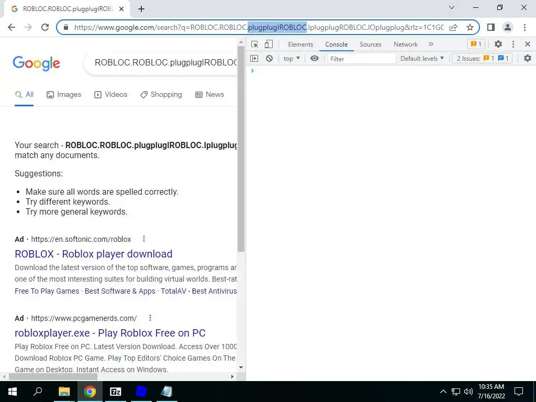Open the Windows Start menu
536x402 pixels.
(x=13, y=392)
